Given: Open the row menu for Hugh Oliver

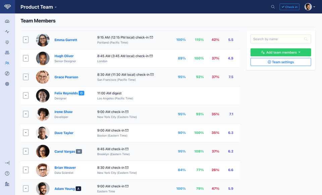Looking at the screenshot, I should [26, 59].
